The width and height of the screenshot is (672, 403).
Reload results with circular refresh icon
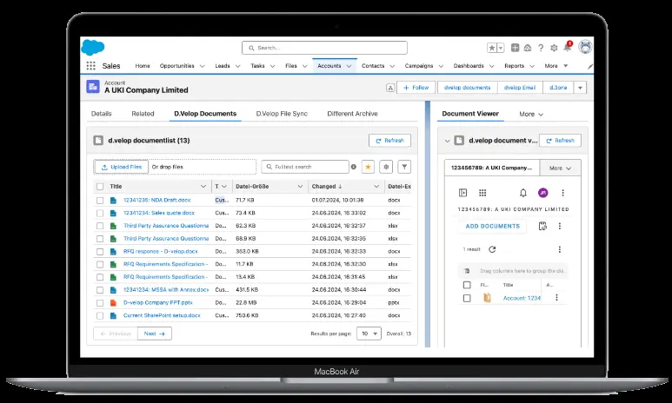pos(492,249)
